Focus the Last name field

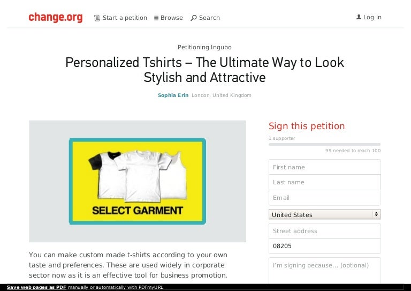tap(324, 182)
